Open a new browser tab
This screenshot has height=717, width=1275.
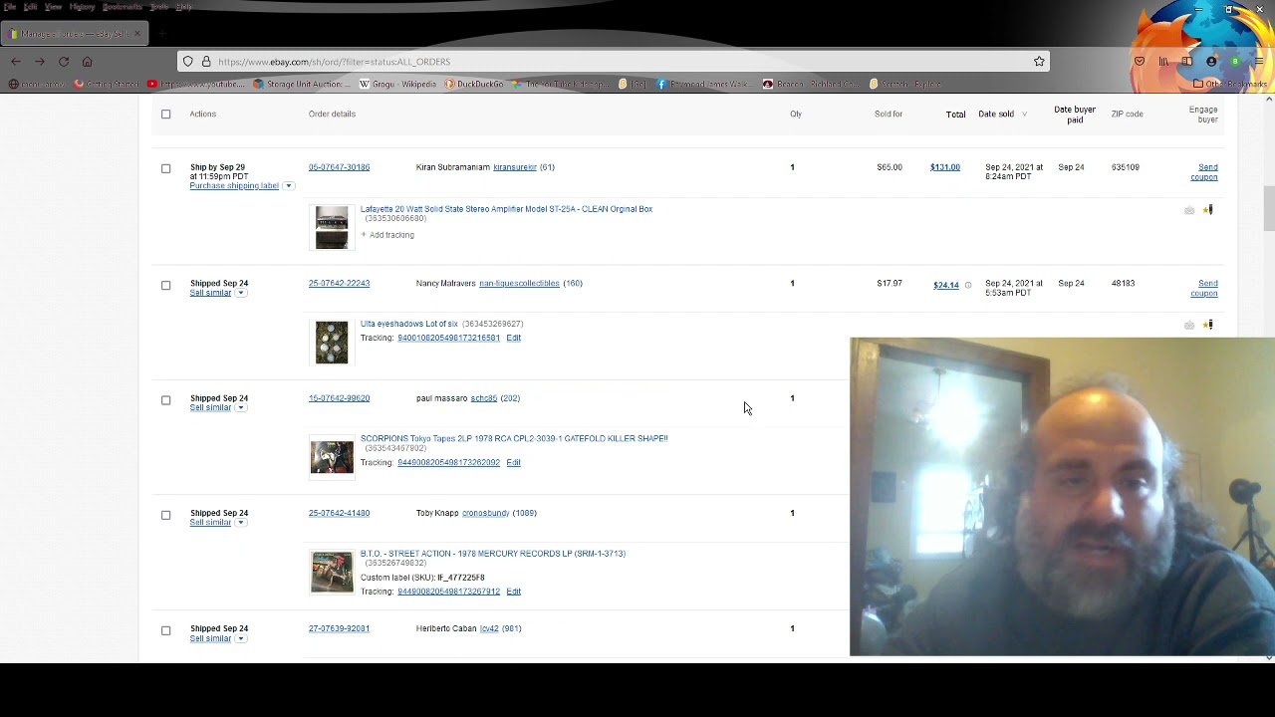pos(161,34)
